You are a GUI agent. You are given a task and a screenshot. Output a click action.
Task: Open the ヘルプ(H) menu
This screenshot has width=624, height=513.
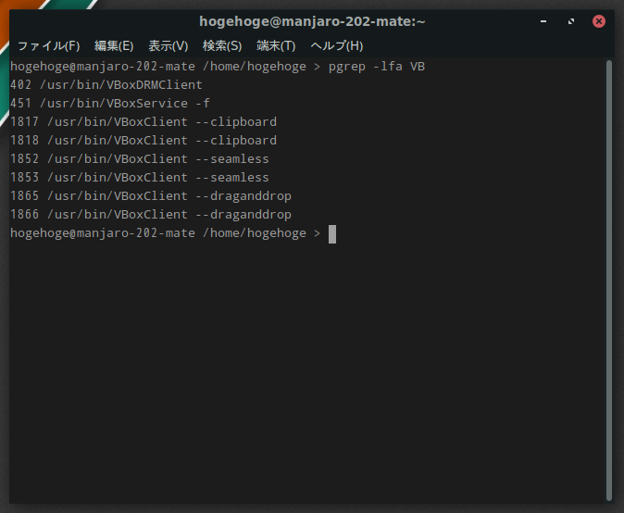pos(337,45)
